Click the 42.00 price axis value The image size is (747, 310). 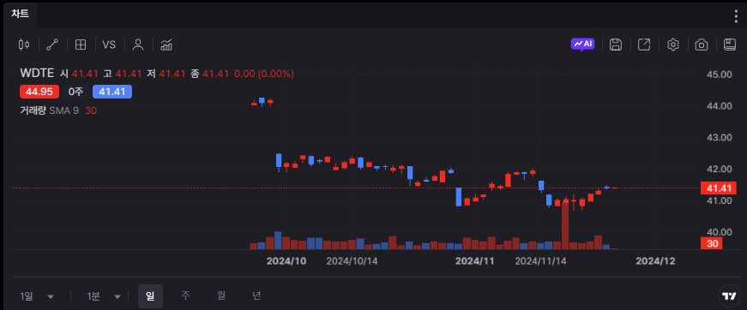coord(720,169)
